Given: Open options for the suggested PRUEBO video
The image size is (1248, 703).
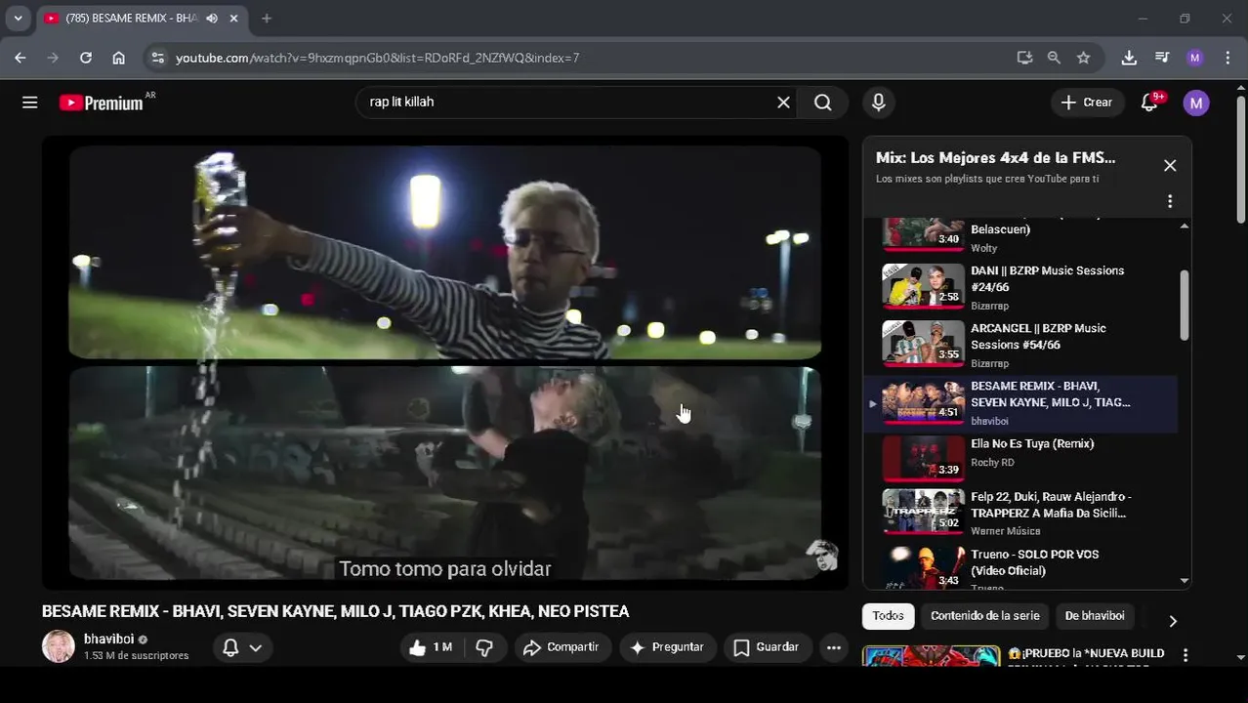Looking at the screenshot, I should (1186, 655).
